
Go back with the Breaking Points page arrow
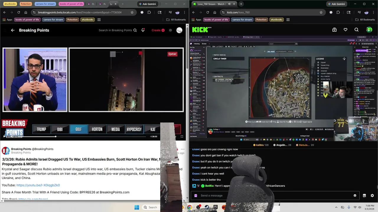(13, 30)
